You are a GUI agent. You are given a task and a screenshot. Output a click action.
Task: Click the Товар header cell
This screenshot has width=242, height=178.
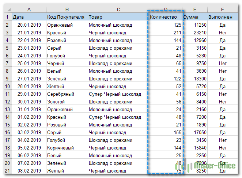118,17
